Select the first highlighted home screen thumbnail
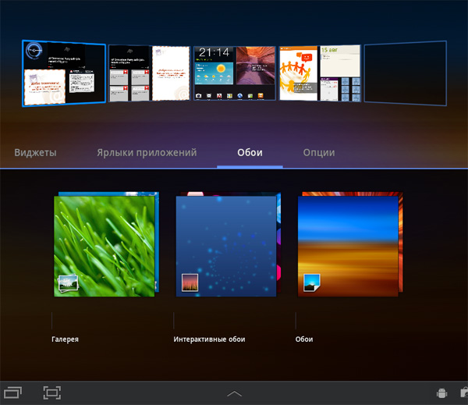This screenshot has width=468, height=405. click(x=64, y=73)
